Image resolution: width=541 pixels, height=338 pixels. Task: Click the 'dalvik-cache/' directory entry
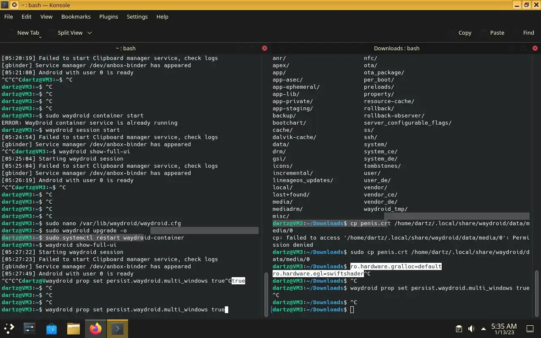pyautogui.click(x=295, y=137)
